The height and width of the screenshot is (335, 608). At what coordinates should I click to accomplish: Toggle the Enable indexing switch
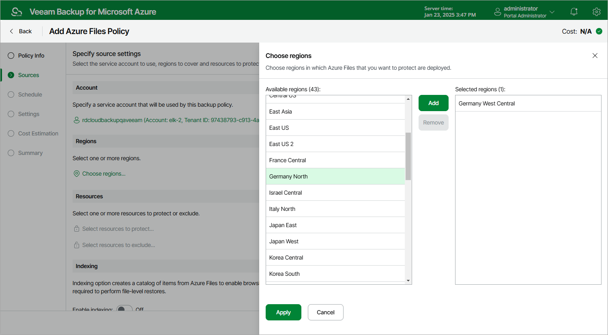pos(125,309)
